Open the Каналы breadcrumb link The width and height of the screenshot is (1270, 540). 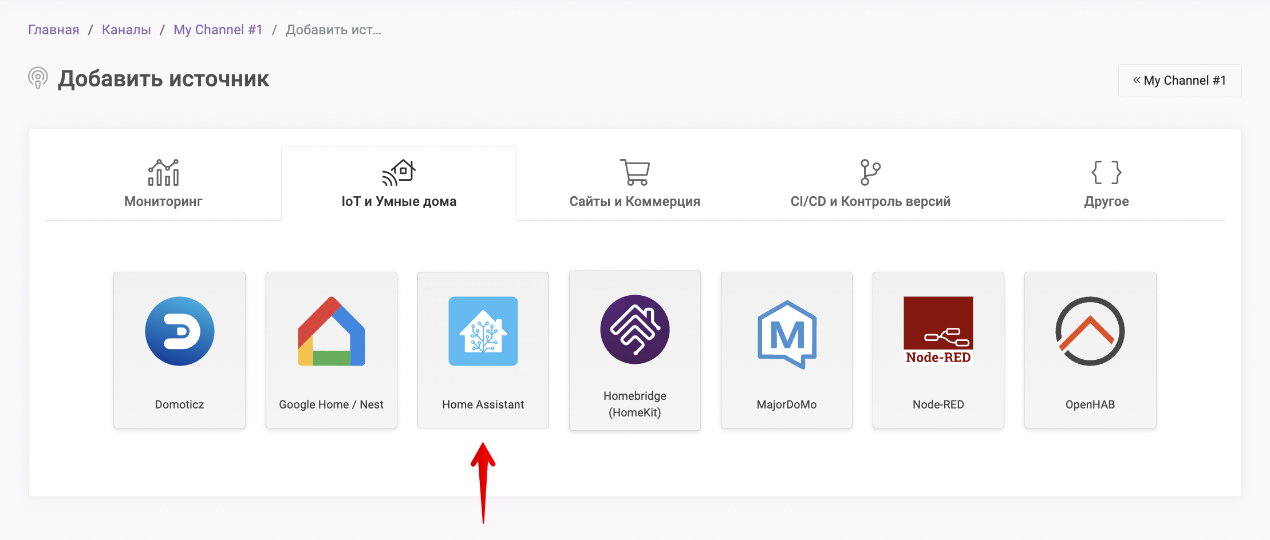point(127,30)
